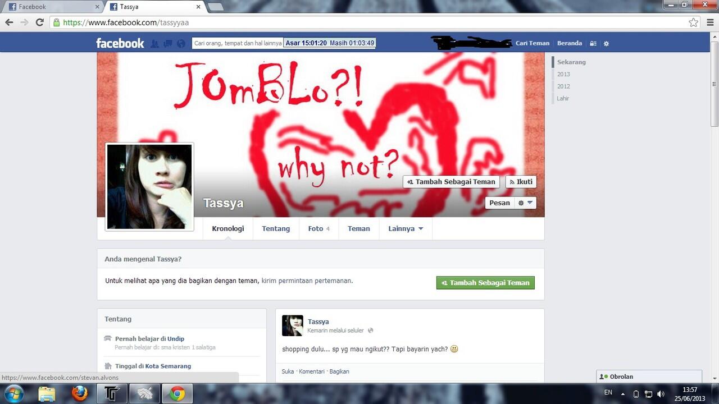The width and height of the screenshot is (719, 404).
Task: Click the kirim permintaan pertemanan link
Action: coord(307,281)
